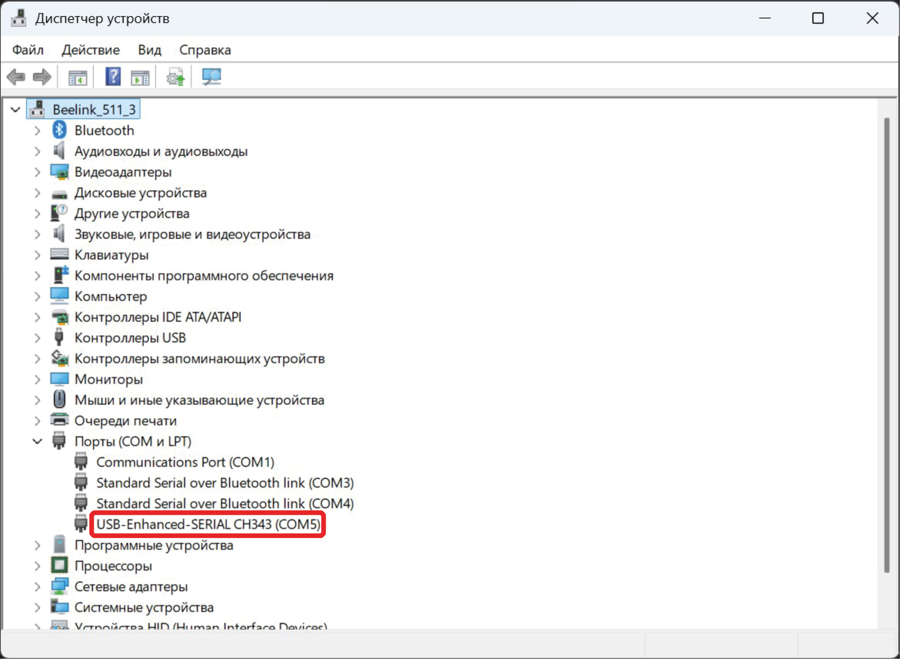Expand the Сетевые адаптеры category
The image size is (900, 659).
pyautogui.click(x=37, y=587)
